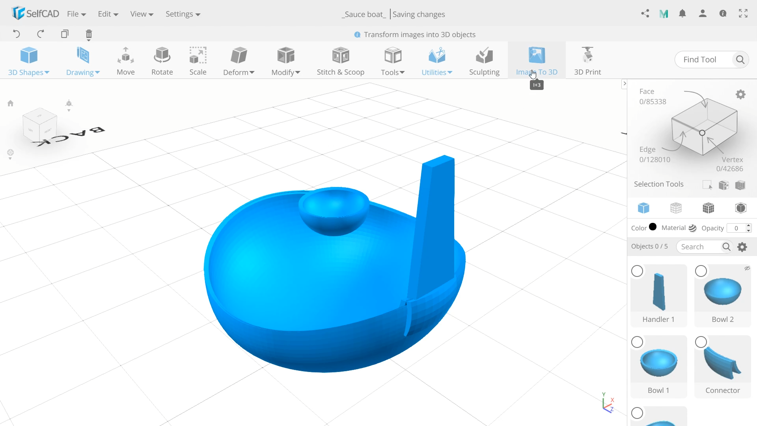The width and height of the screenshot is (757, 426).
Task: Select the Scale tool
Action: pos(198,61)
